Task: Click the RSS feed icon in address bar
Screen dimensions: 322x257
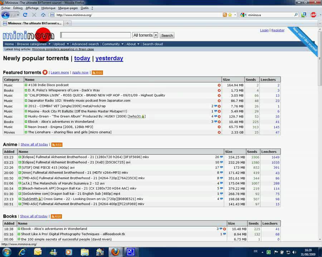Action: pyautogui.click(x=225, y=15)
